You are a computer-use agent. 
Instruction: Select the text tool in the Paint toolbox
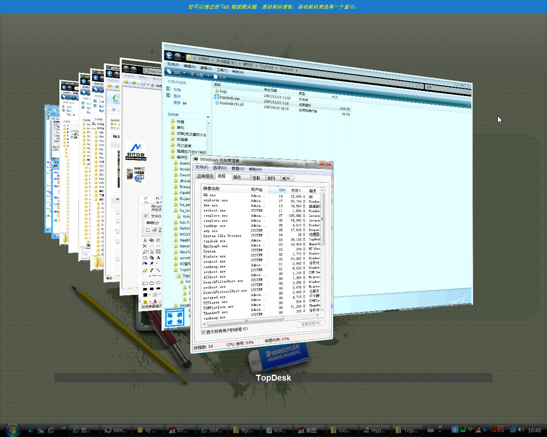pyautogui.click(x=158, y=258)
